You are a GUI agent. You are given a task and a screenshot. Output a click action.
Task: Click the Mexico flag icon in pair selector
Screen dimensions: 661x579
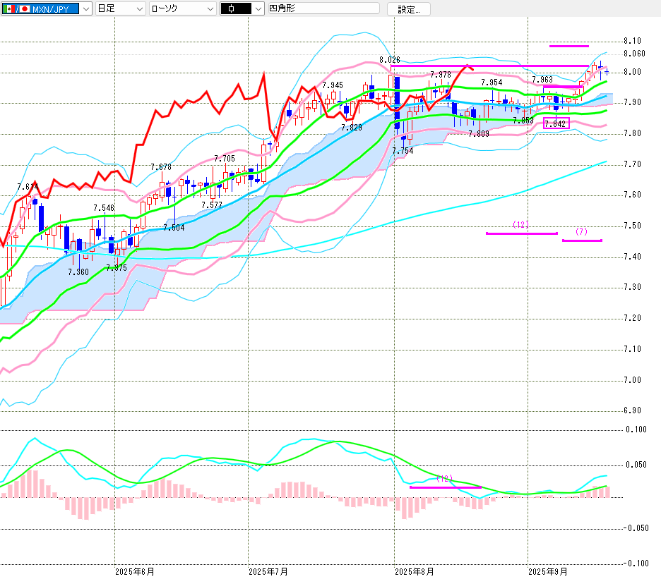click(8, 9)
